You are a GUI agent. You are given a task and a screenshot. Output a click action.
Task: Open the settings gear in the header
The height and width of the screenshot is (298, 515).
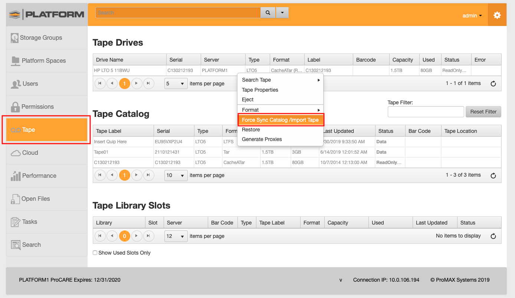tap(497, 15)
